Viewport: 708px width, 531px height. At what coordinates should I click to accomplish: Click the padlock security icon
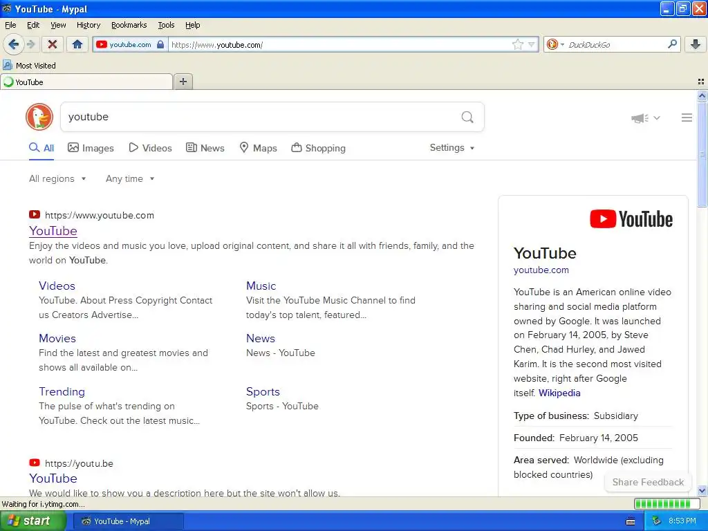(160, 44)
